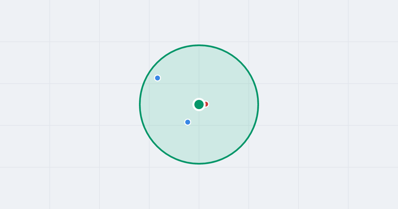The image size is (398, 209).
Task: Click the topmost point of the green circle outline
Action: click(199, 45)
